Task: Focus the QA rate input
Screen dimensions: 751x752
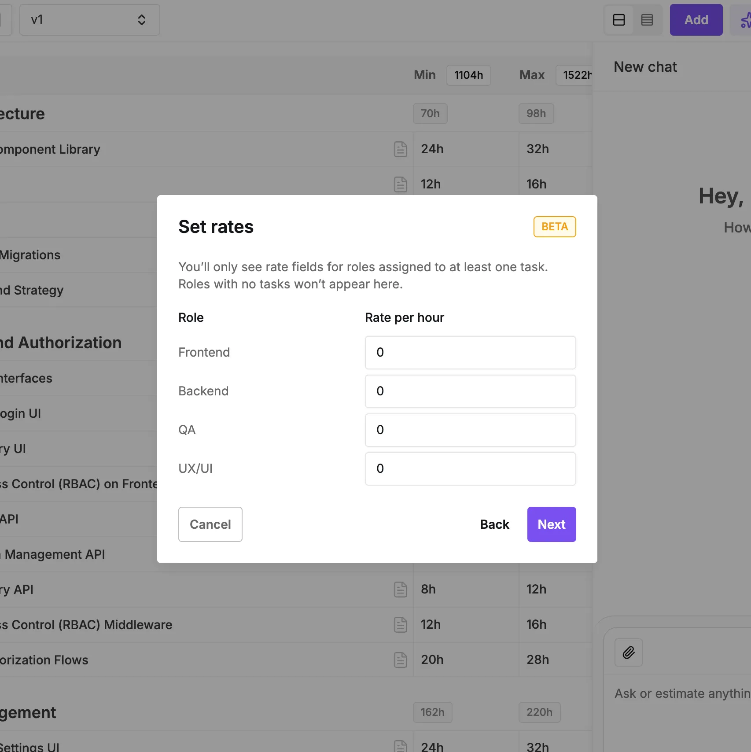Action: [470, 430]
